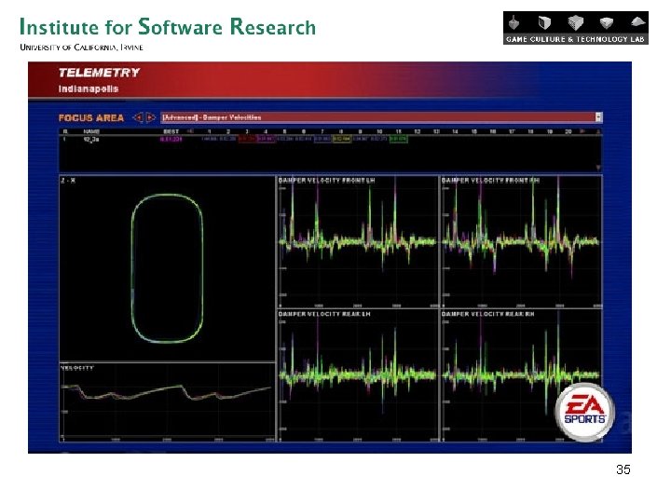Click the magenta best lap time cell
The image size is (671, 503).
(171, 139)
